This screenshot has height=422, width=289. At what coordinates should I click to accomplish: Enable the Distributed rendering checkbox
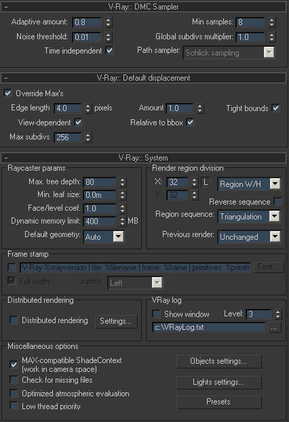(14, 320)
